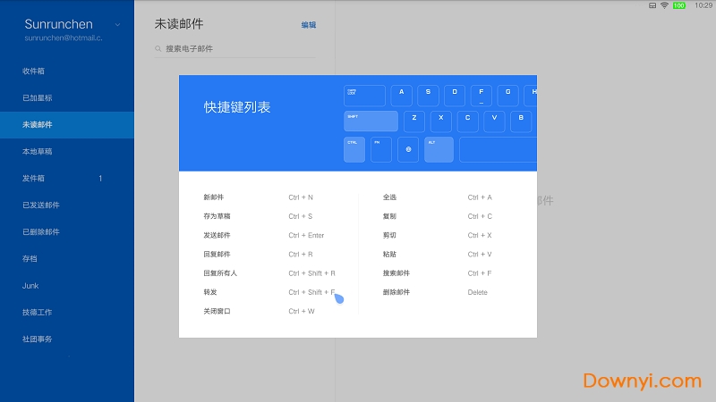Go to the 已删除邮件 folder
Image resolution: width=716 pixels, height=402 pixels.
[41, 232]
